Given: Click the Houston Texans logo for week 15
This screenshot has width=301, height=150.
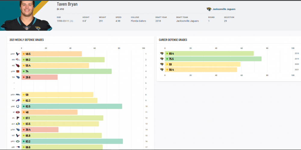Looking at the screenshot, I should click(x=18, y=136).
